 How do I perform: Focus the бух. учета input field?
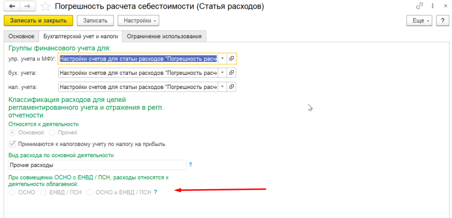(138, 73)
